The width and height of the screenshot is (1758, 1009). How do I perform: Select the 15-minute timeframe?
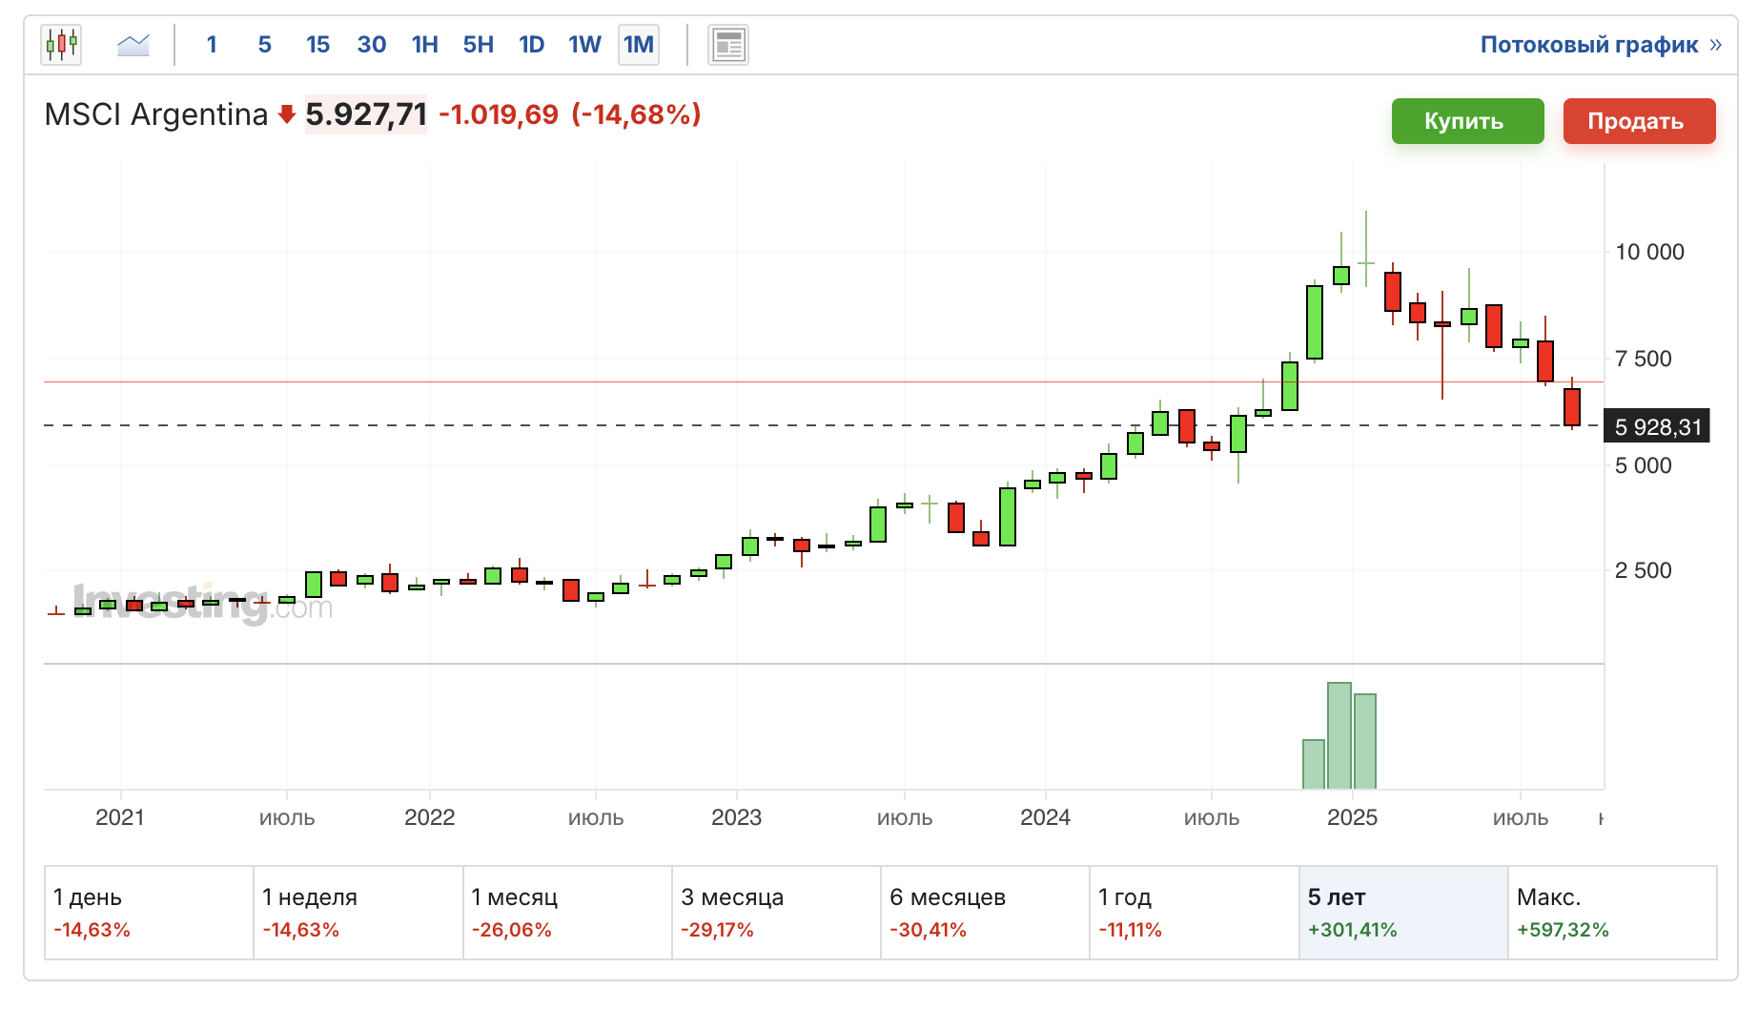click(317, 44)
